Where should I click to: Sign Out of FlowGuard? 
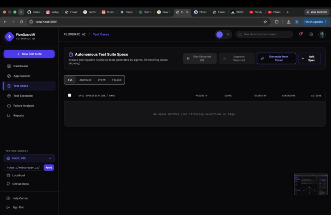[18, 207]
